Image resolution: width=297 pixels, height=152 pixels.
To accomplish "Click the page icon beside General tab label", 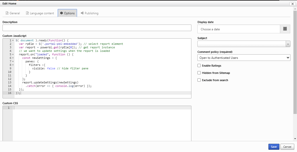I will [x=7, y=13].
